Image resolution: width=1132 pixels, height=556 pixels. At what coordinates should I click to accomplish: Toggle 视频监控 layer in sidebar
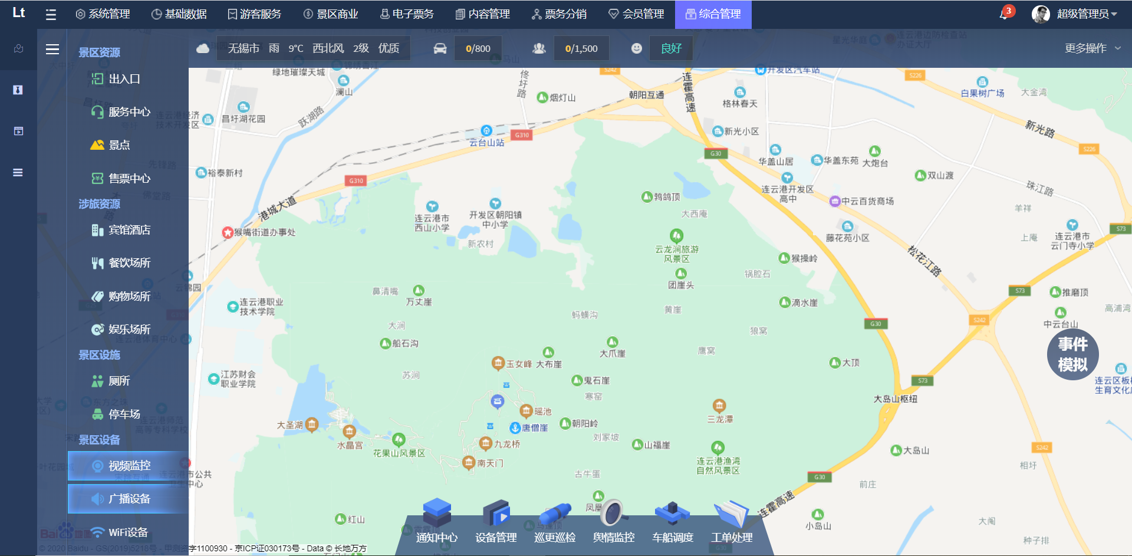pos(129,466)
